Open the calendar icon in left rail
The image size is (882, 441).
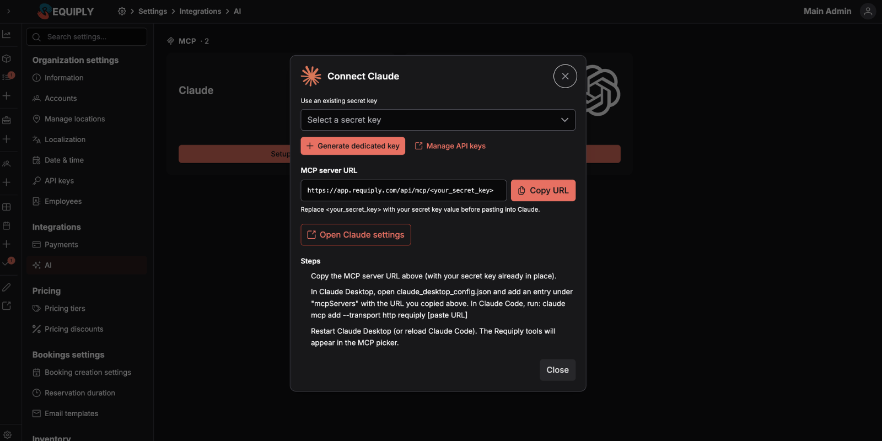7,225
